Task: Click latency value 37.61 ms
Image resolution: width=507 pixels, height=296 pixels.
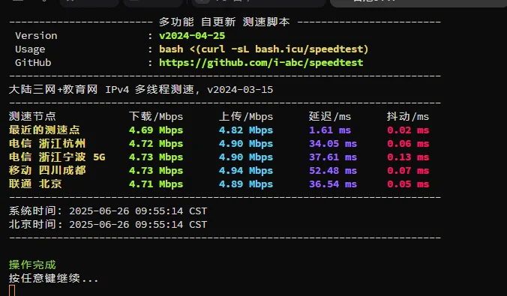Action: click(333, 157)
